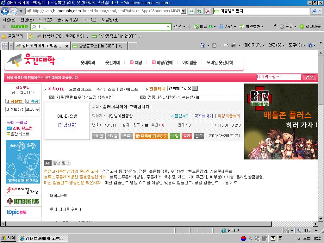The width and height of the screenshot is (324, 243).
Task: Open the 선택해주세요 related department dropdown
Action: pos(183,89)
